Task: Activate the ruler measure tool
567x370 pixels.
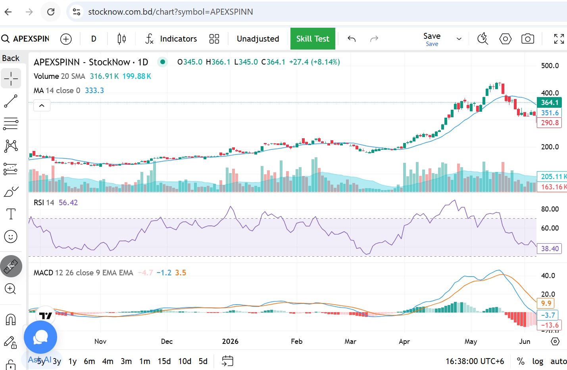Action: coord(11,266)
